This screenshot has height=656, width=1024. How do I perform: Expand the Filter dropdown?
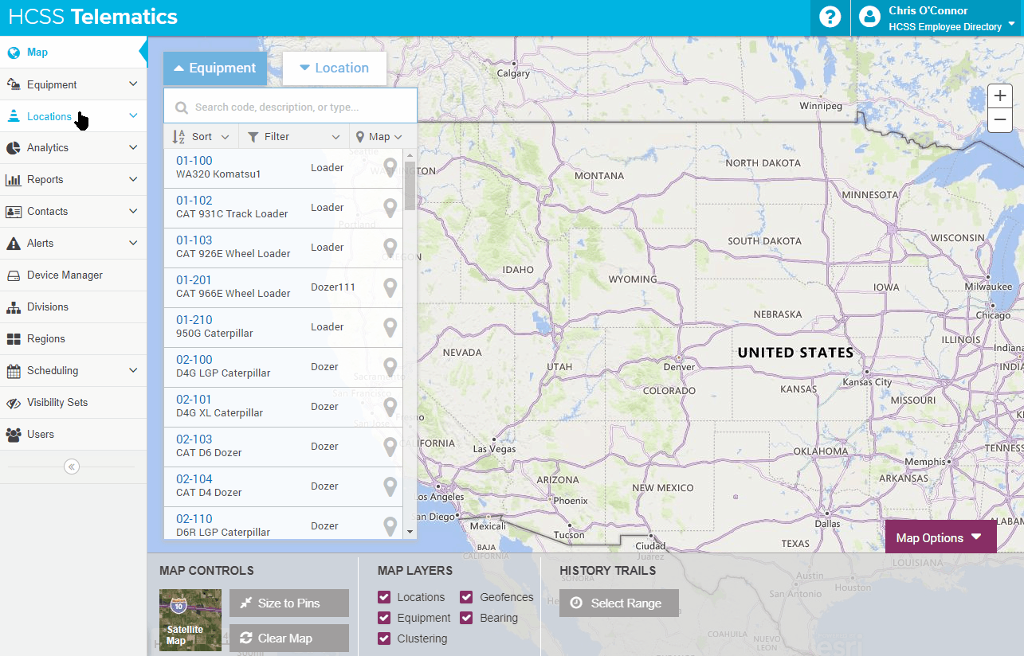coord(292,136)
